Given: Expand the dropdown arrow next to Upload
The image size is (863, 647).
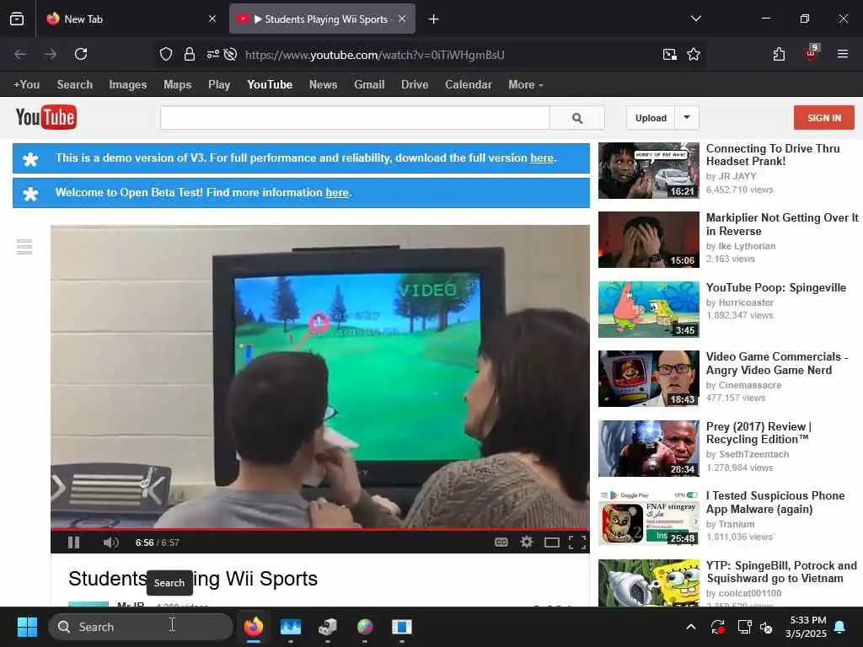Looking at the screenshot, I should [x=687, y=118].
